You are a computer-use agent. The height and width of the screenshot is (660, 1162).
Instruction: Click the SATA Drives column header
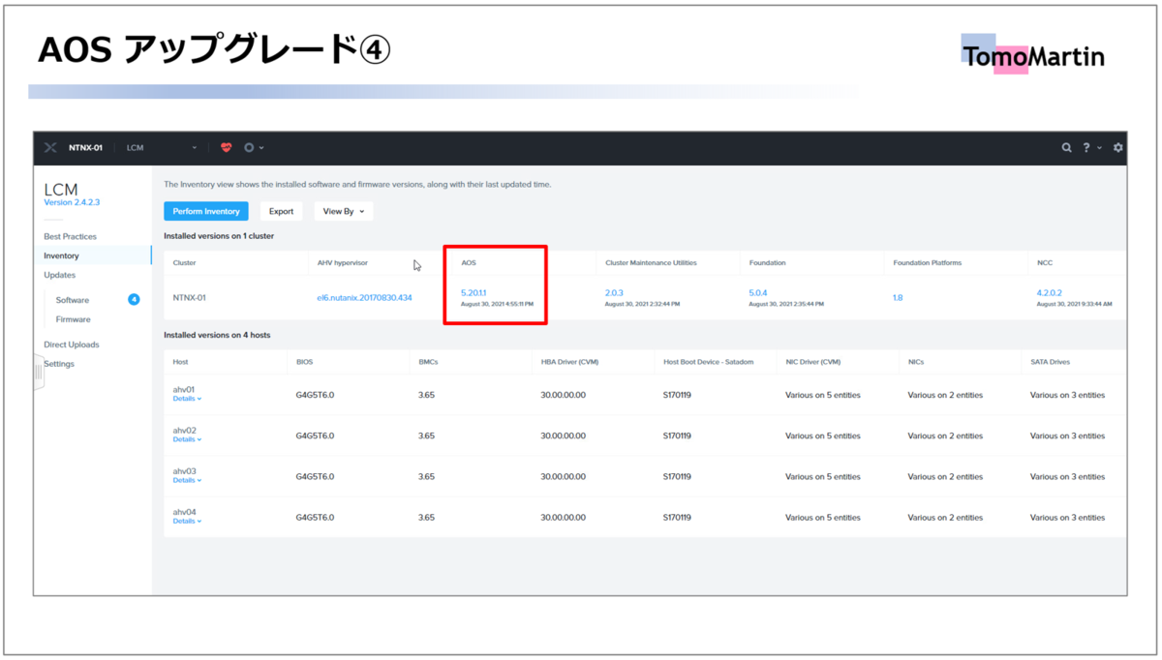(x=1050, y=362)
